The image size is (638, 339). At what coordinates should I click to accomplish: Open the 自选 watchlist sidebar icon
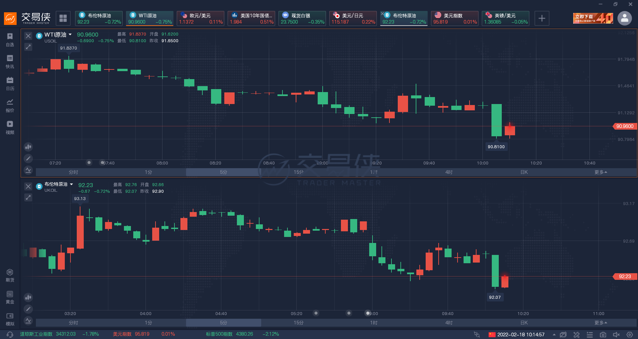(10, 40)
